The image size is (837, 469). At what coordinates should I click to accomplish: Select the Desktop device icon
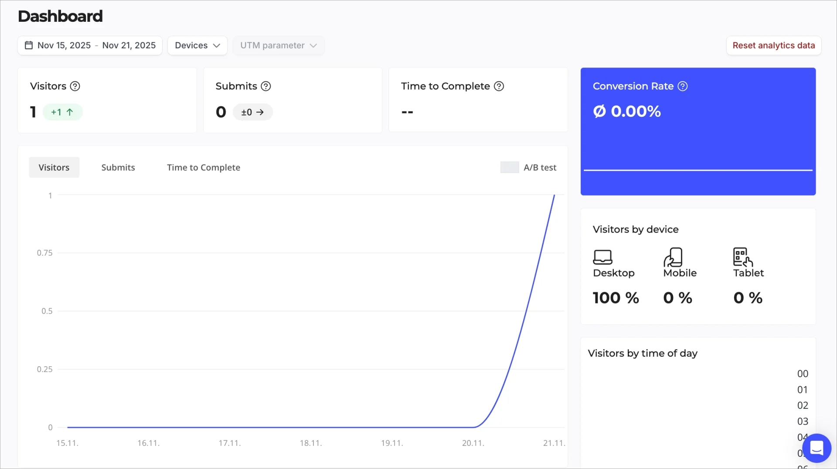602,257
